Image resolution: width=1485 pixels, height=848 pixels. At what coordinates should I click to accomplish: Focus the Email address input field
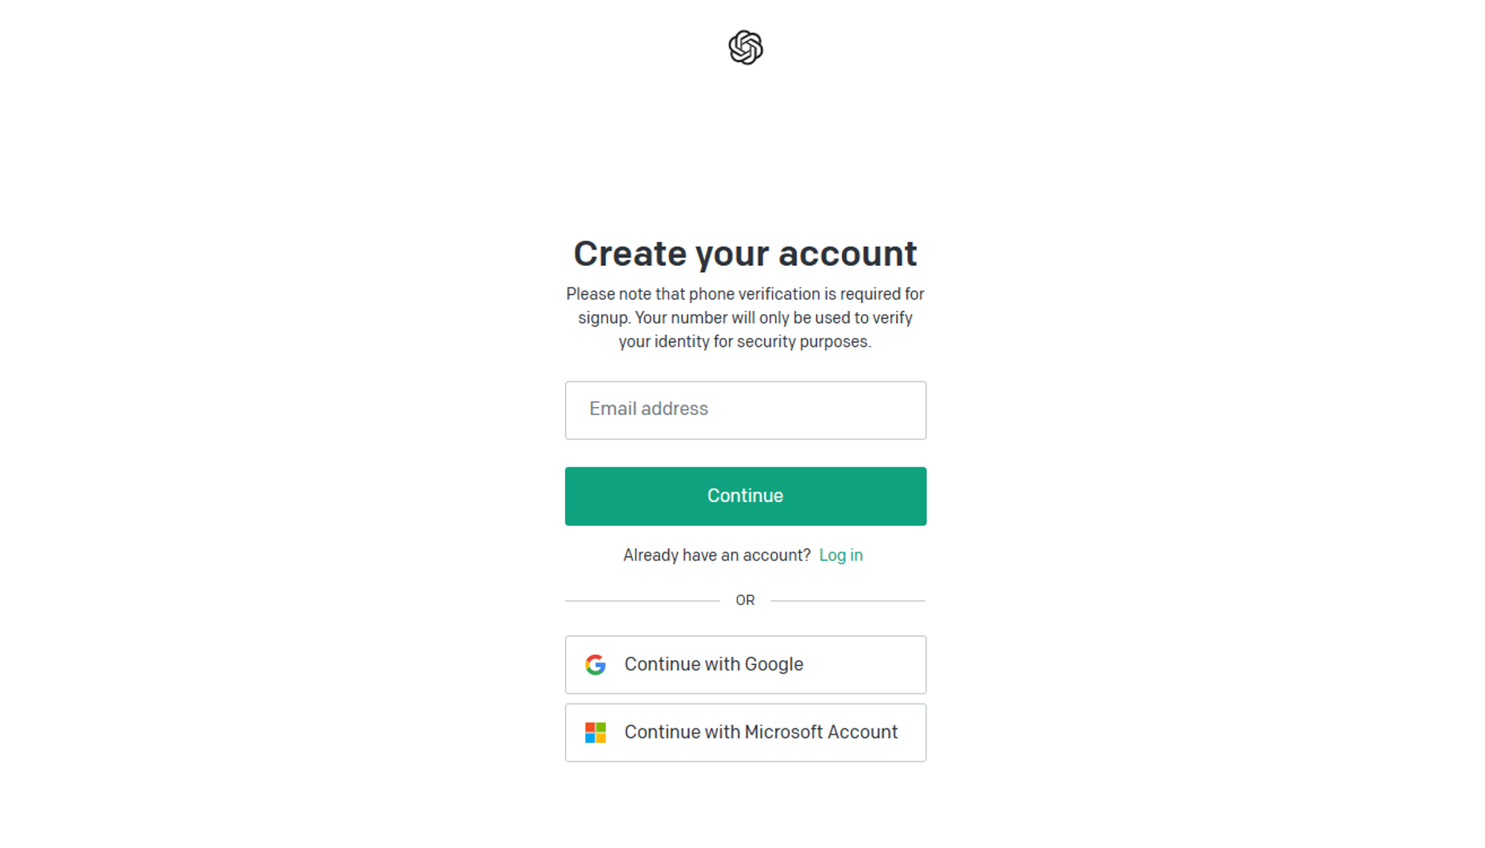[x=745, y=410]
